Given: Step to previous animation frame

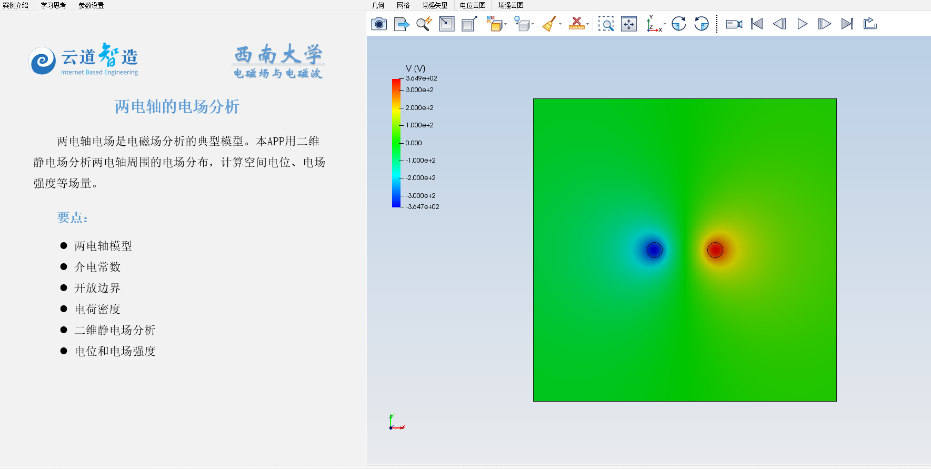Looking at the screenshot, I should pyautogui.click(x=779, y=24).
